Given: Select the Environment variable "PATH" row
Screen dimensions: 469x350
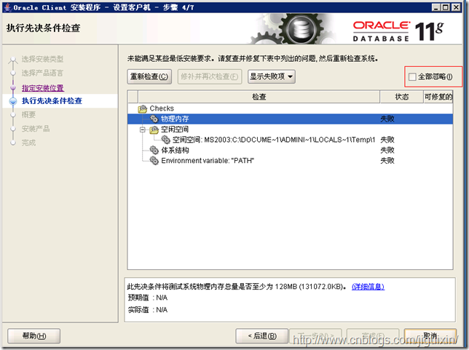Looking at the screenshot, I should coord(290,161).
